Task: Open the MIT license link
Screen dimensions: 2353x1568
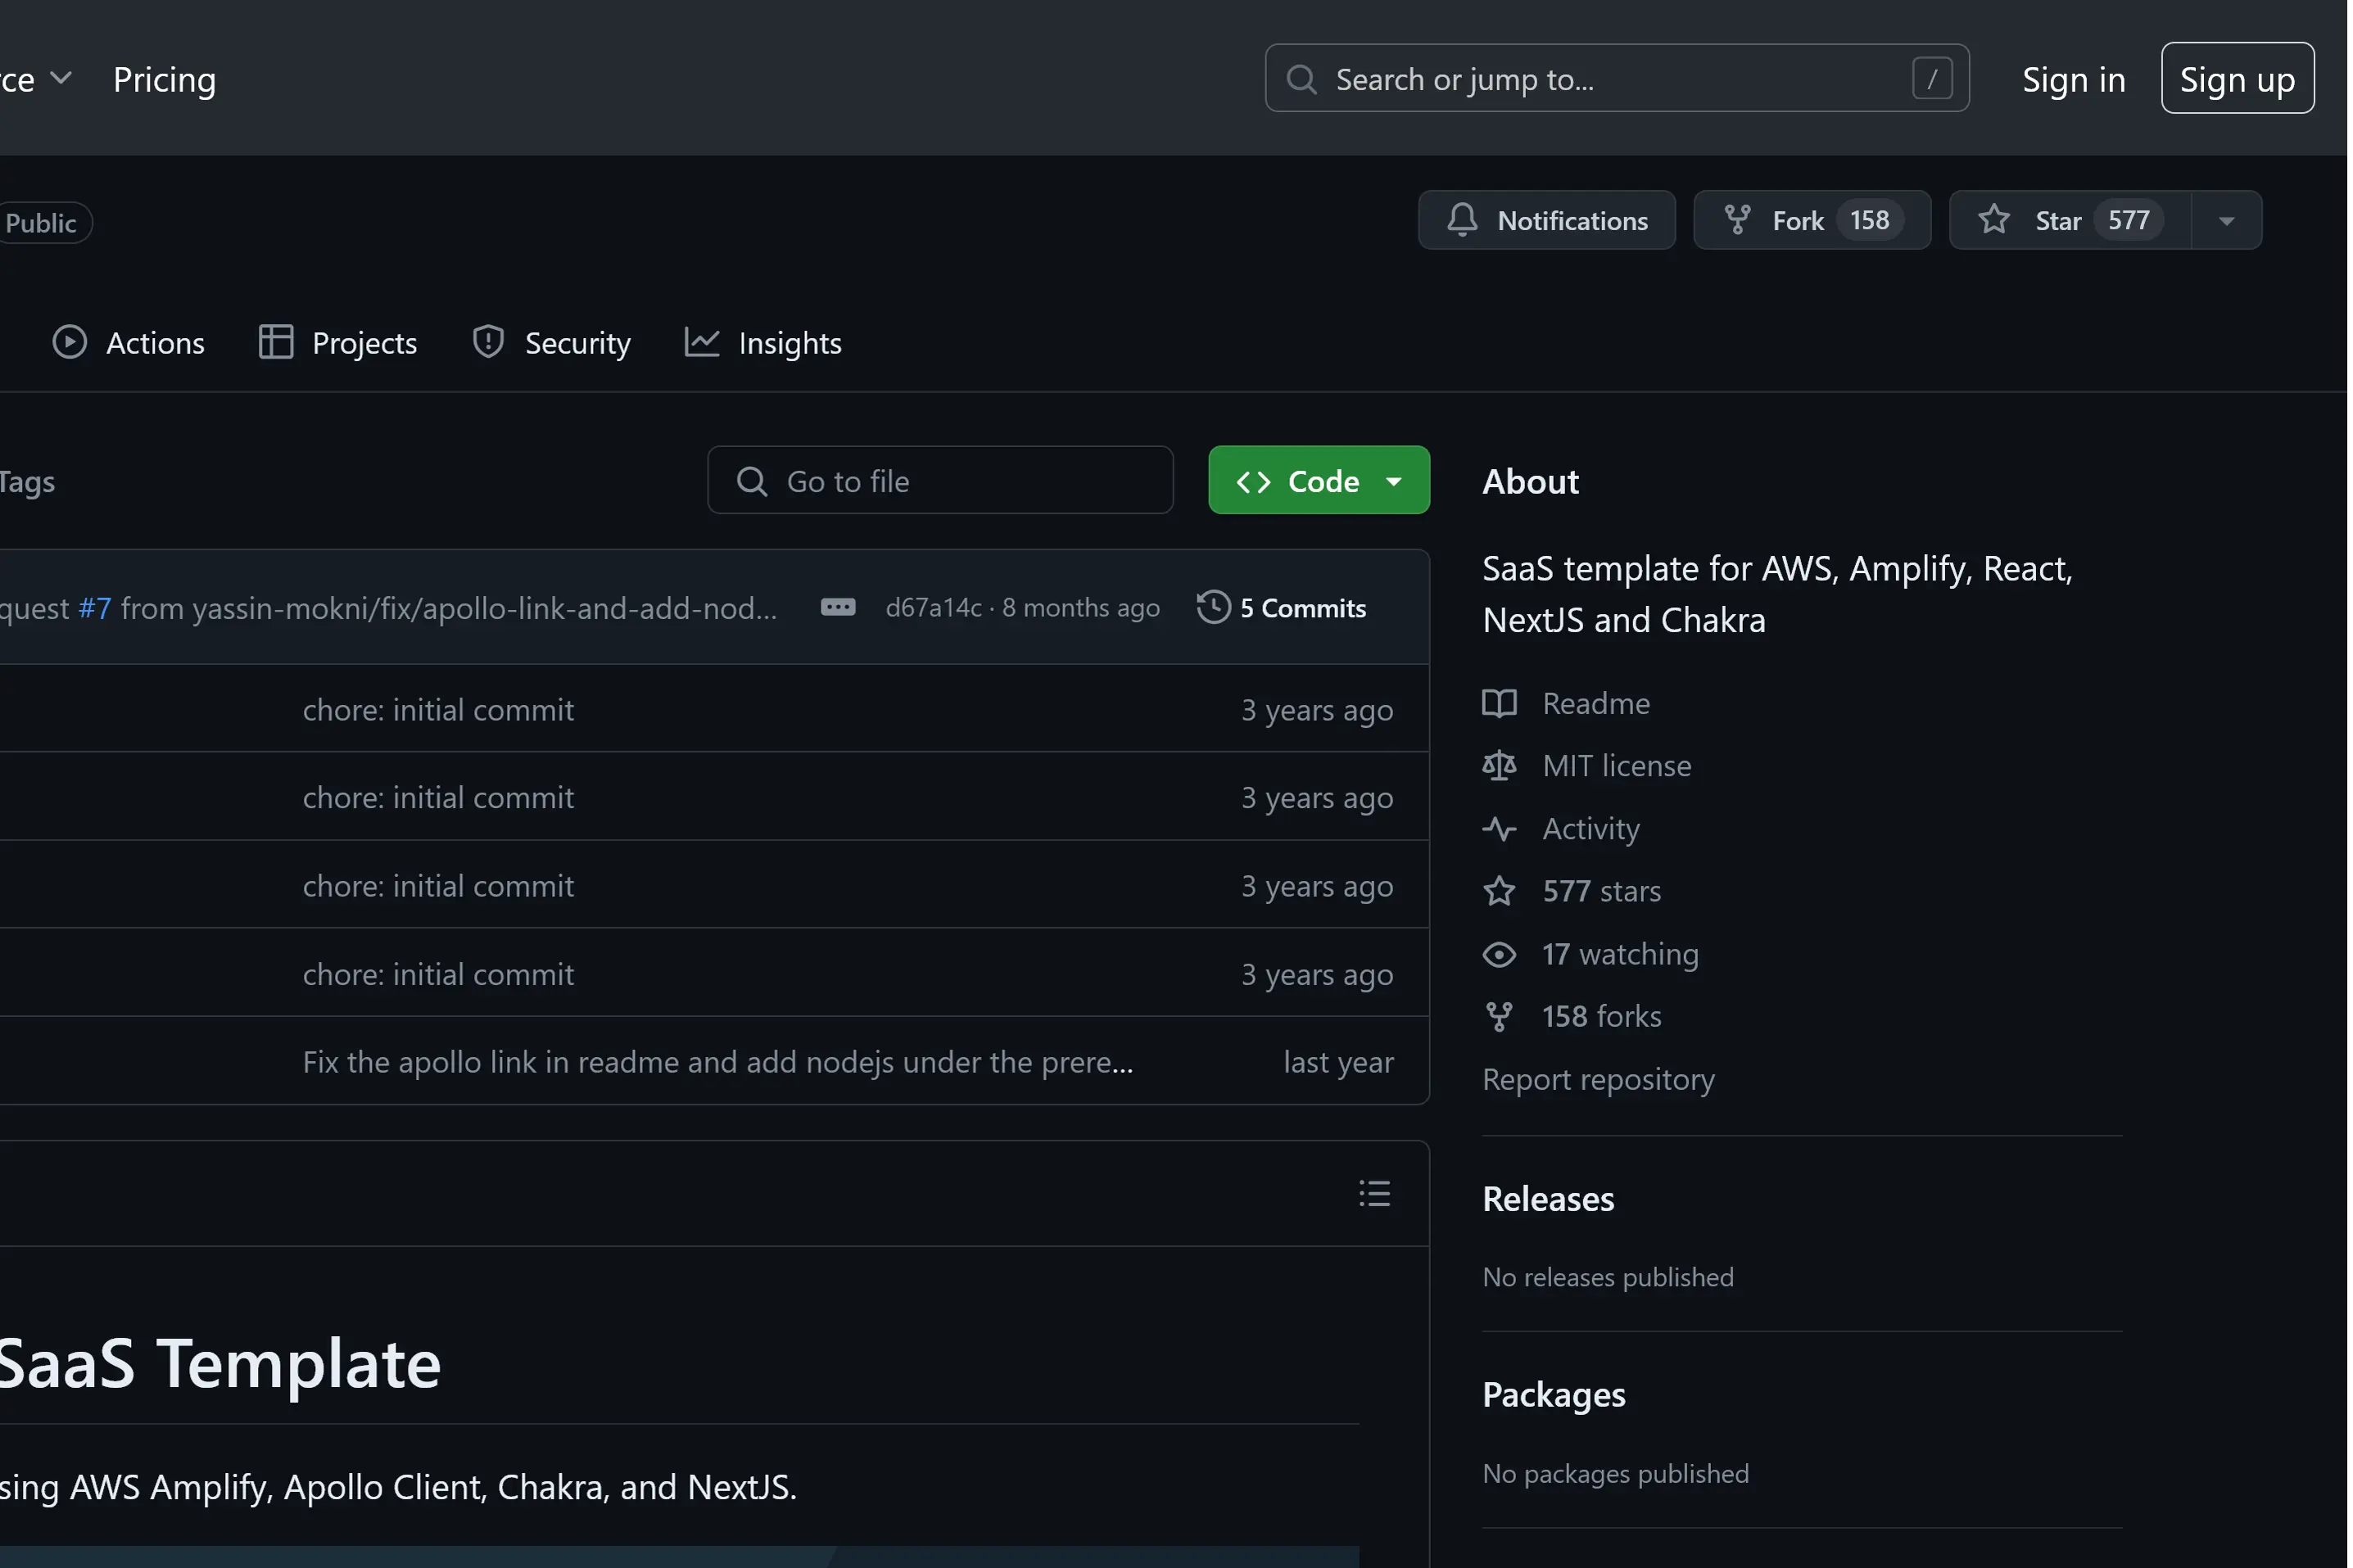Action: pos(1616,766)
